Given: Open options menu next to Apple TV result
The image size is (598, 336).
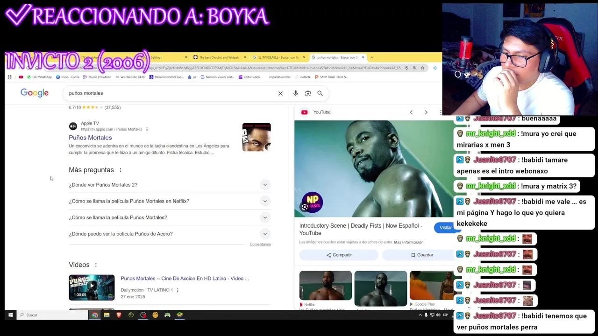Looking at the screenshot, I should (x=147, y=129).
